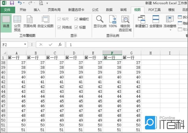Open a 新建窗口 new window
This screenshot has height=133, width=188.
(x=141, y=22)
